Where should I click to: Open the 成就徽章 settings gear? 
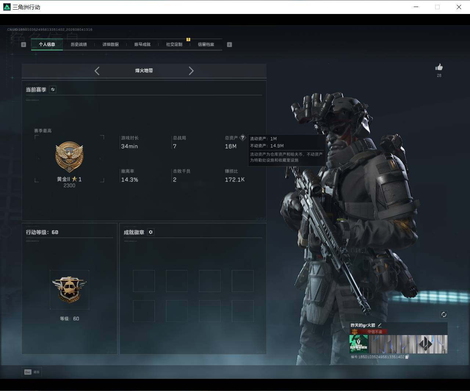point(151,232)
